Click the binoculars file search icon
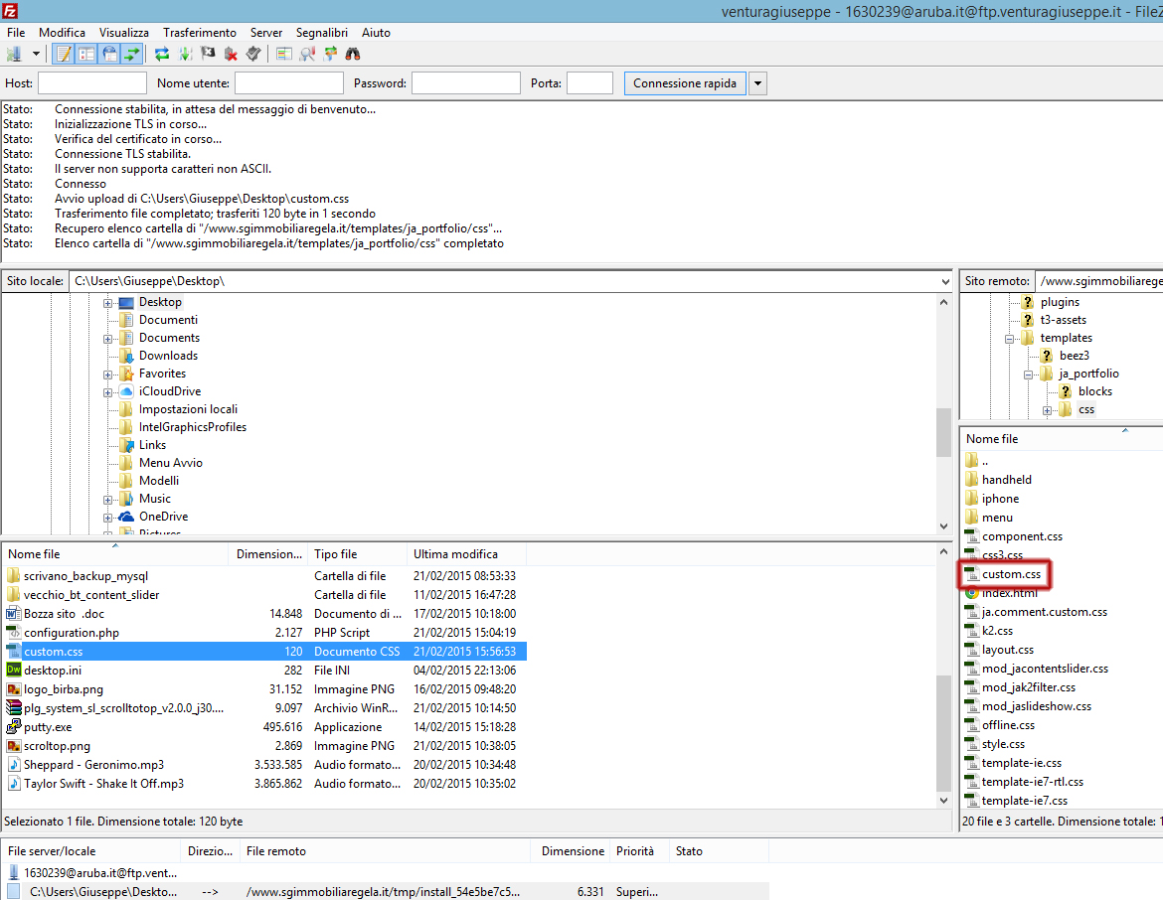 click(352, 54)
